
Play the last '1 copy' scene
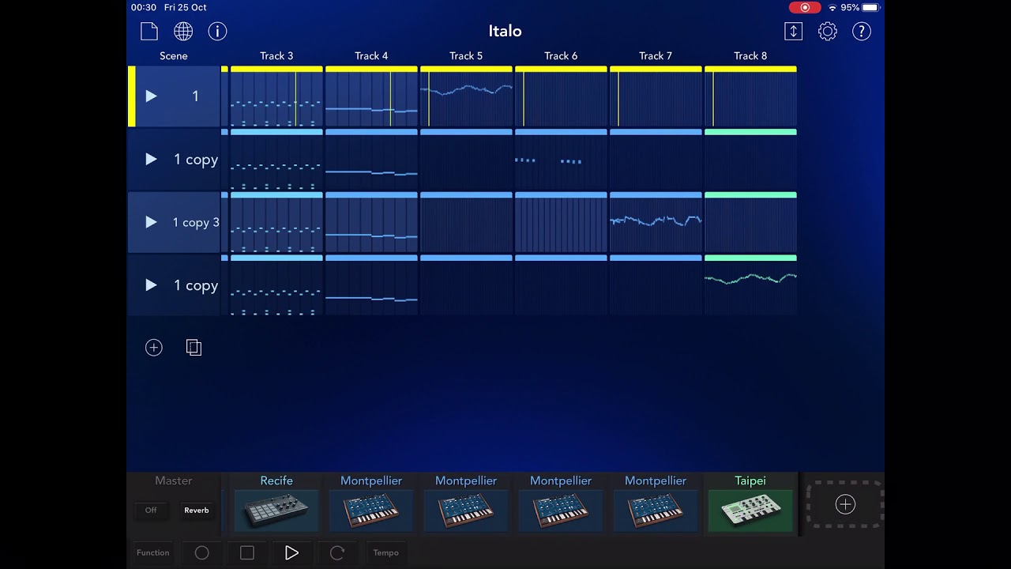coord(151,285)
